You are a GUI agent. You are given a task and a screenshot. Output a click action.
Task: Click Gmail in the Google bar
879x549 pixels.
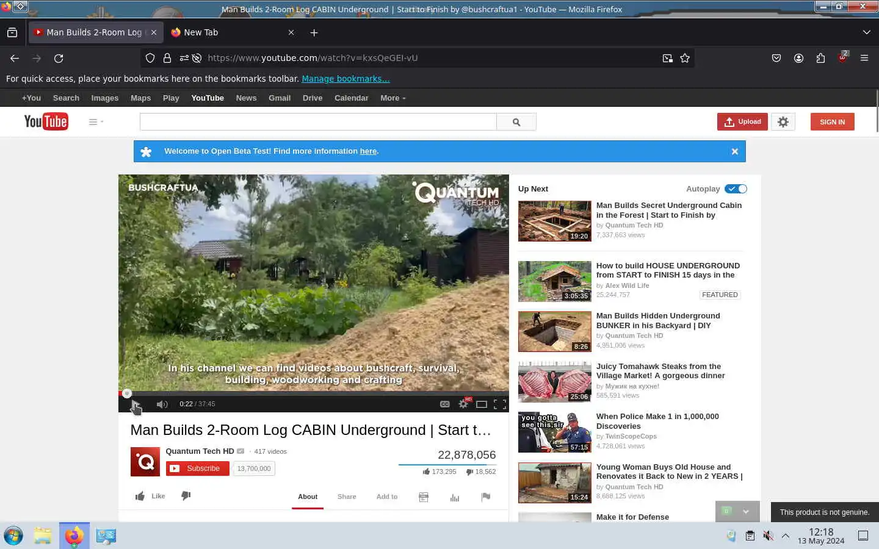pos(280,98)
